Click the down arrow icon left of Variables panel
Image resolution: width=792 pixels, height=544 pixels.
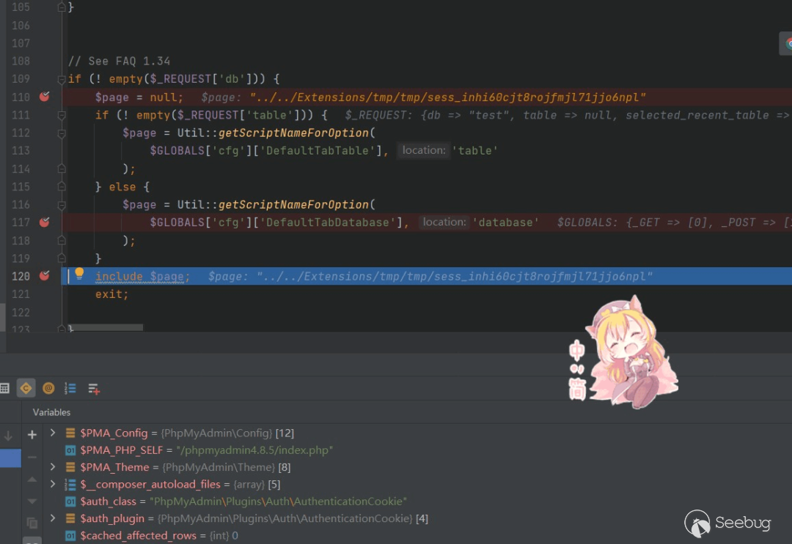click(8, 436)
